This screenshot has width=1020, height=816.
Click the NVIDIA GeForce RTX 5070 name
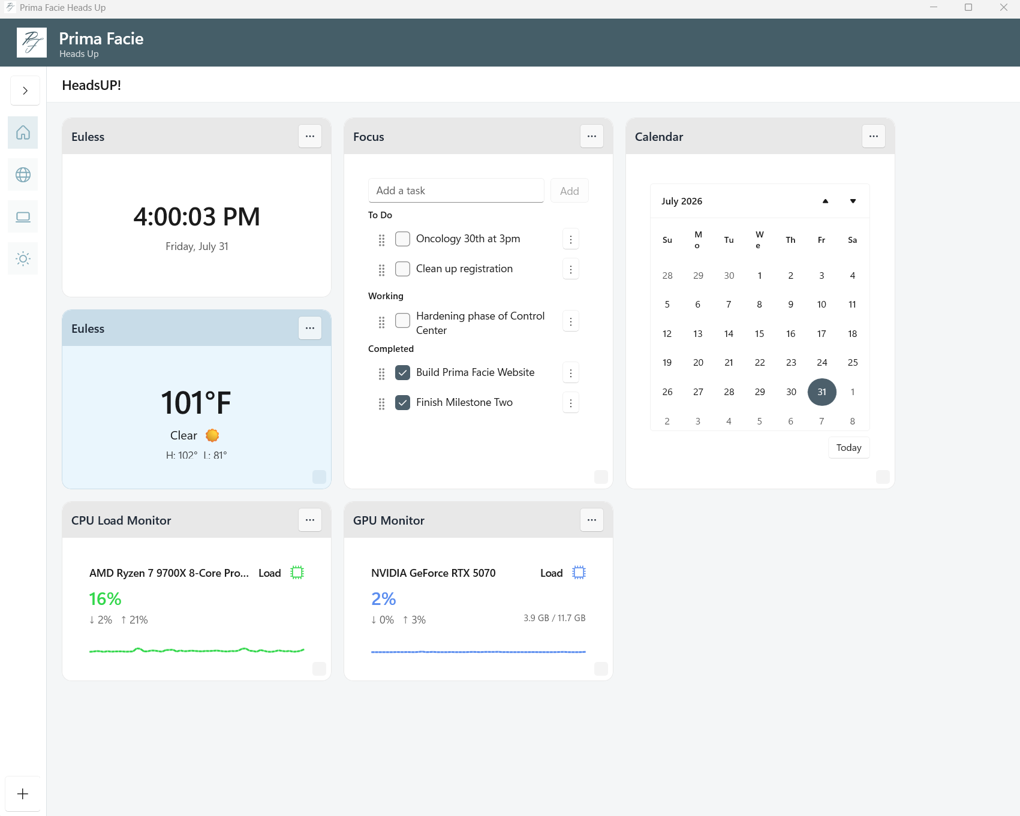pyautogui.click(x=434, y=573)
